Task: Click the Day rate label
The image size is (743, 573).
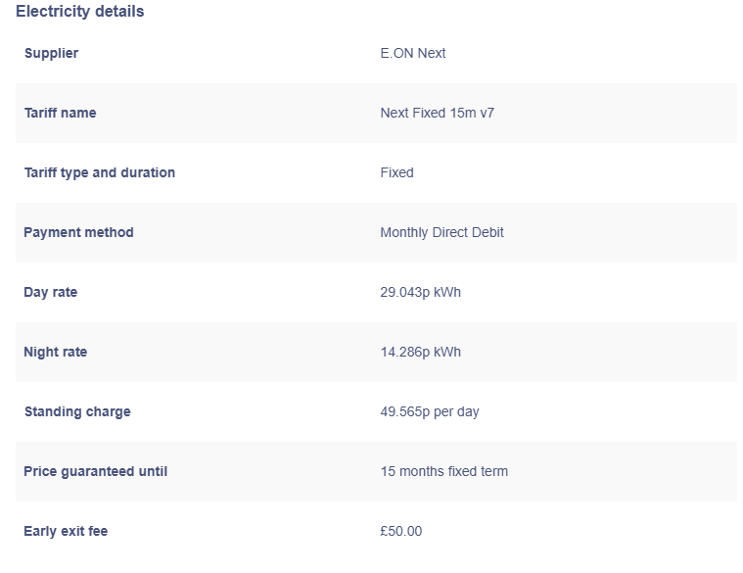Action: [50, 292]
